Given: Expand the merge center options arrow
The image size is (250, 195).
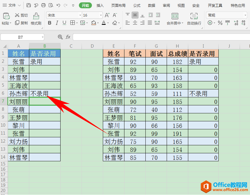Looking at the screenshot, I should tap(182, 23).
